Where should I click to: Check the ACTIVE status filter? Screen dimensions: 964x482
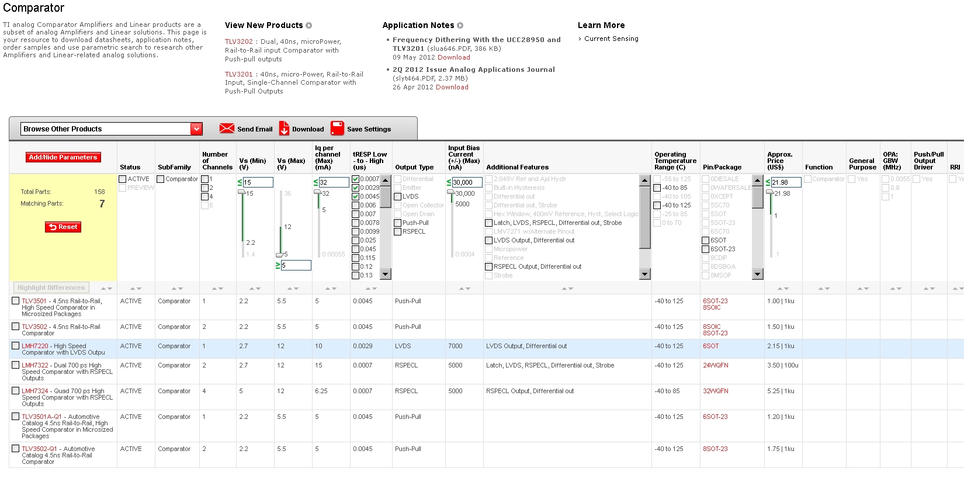coord(123,179)
